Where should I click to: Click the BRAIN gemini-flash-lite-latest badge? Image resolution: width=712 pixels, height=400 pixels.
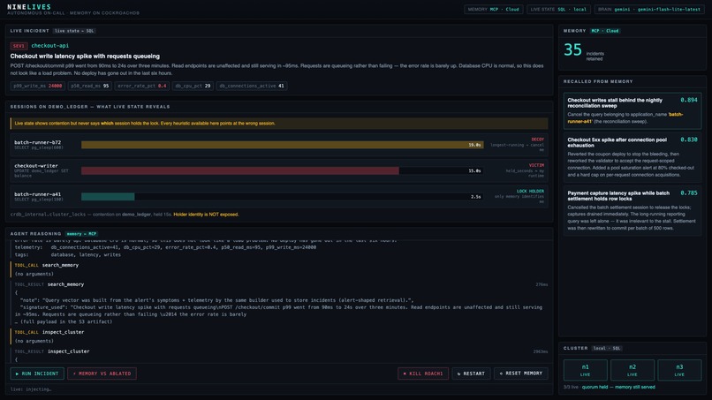[x=649, y=9]
